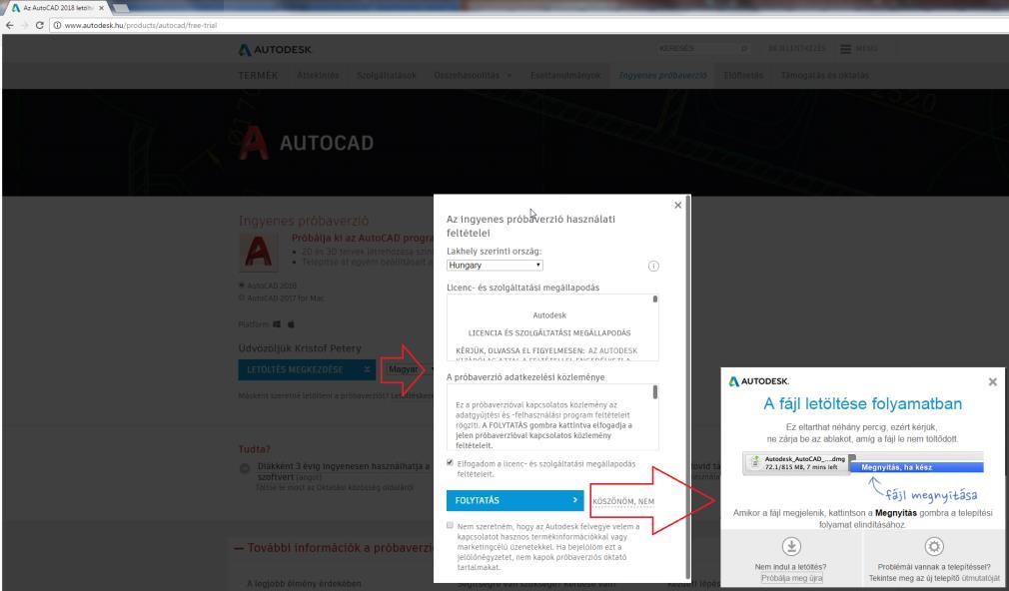This screenshot has width=1009, height=591.
Task: Close the Autodesk download popup
Action: click(x=992, y=382)
